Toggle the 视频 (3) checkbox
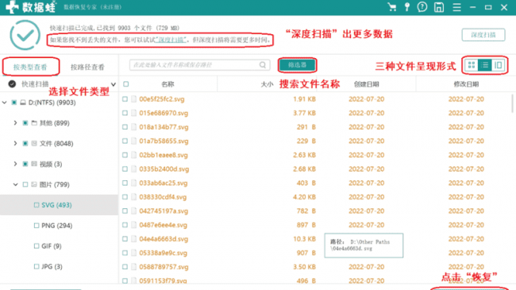The height and width of the screenshot is (290, 516). click(x=25, y=164)
